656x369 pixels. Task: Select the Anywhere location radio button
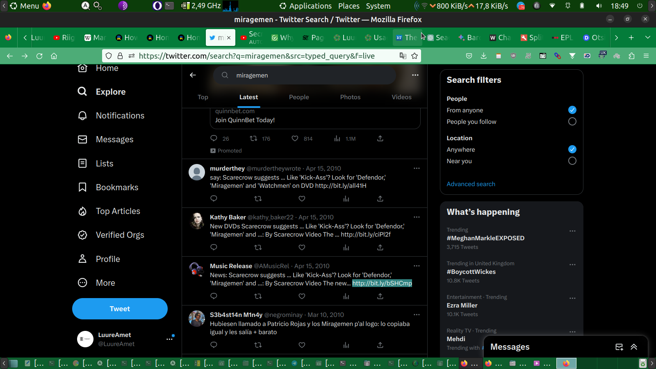pos(572,149)
